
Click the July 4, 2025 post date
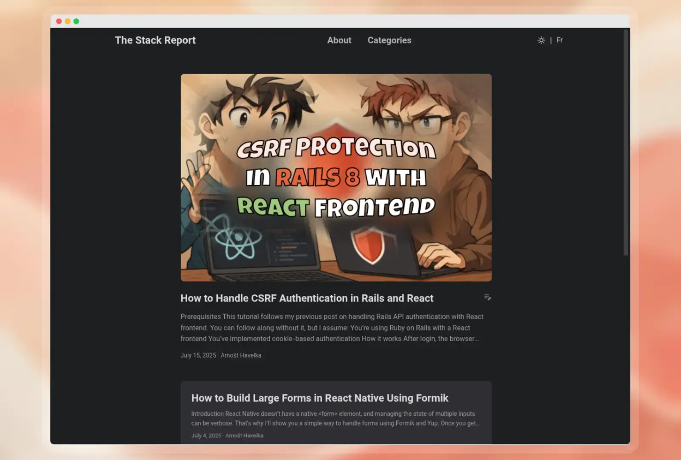pyautogui.click(x=206, y=435)
